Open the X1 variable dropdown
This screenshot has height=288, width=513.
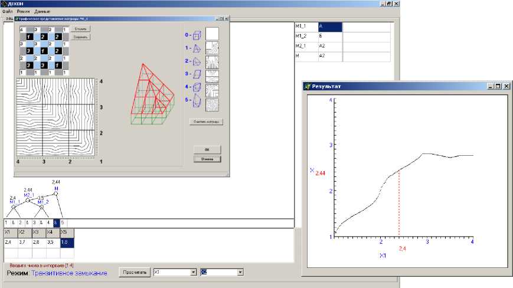194,272
